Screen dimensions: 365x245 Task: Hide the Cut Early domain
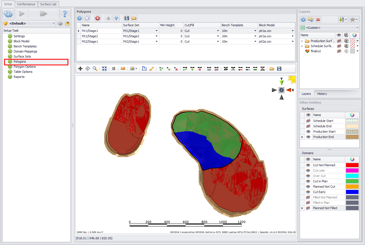[x=308, y=192]
